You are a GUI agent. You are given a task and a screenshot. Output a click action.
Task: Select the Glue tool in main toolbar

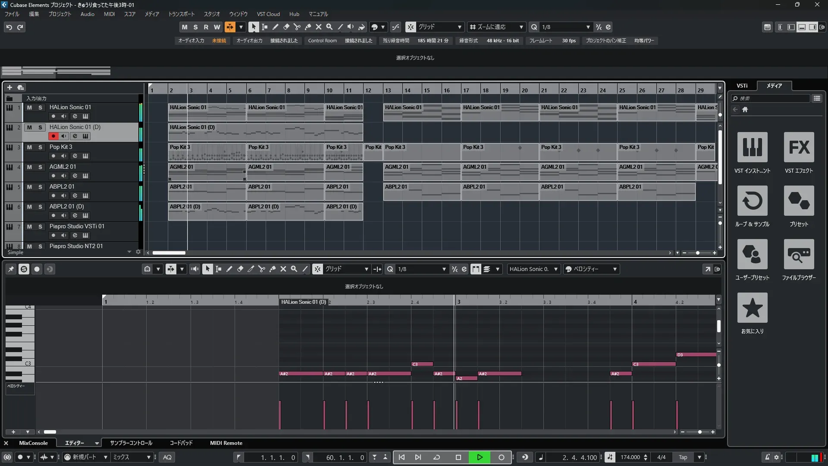pos(308,27)
